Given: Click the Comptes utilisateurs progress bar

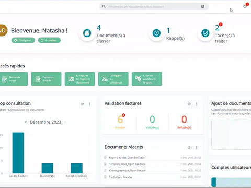Looking at the screenshot, I should 231,182.
